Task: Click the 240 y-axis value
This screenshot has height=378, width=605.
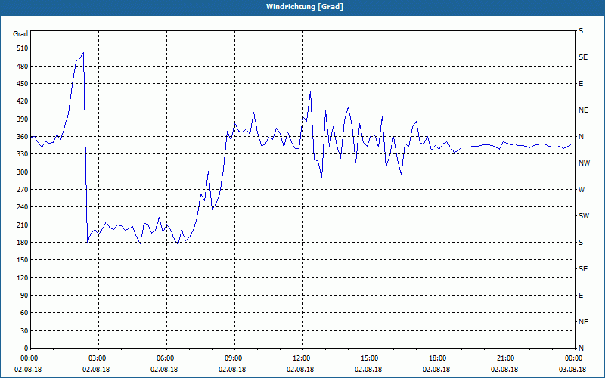Action: 23,207
